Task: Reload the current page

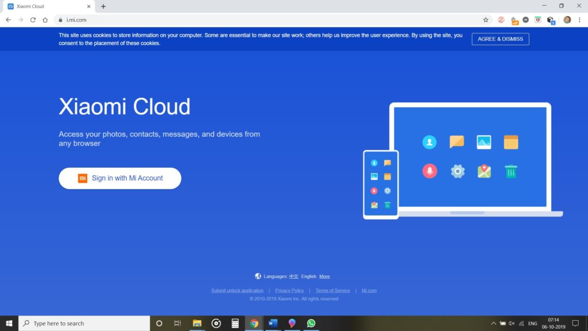Action: point(33,20)
